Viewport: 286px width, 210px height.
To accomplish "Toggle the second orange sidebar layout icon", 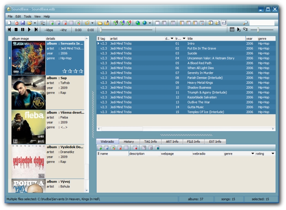I will tap(188, 23).
